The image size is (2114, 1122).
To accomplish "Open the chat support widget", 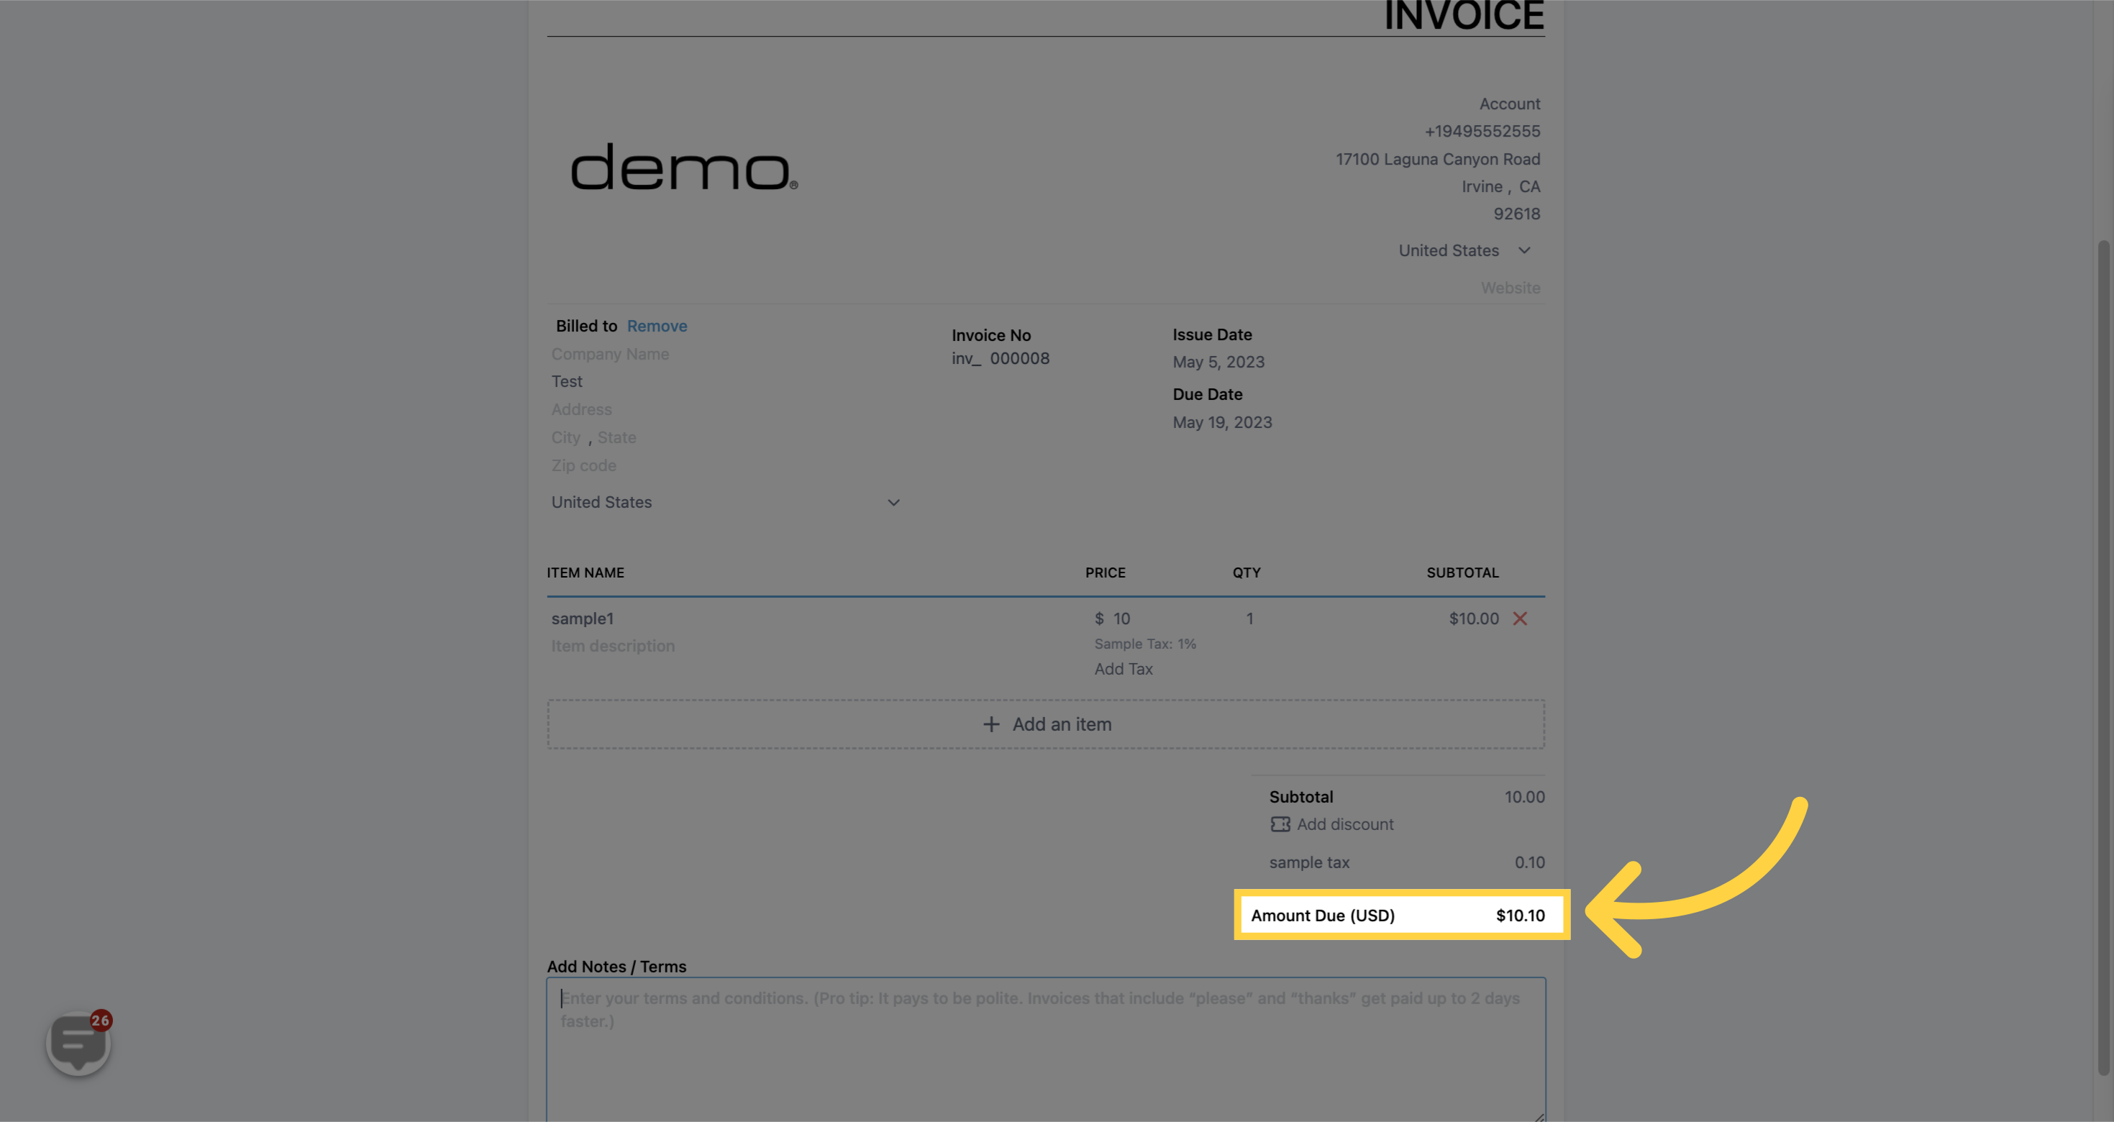I will click(x=79, y=1043).
